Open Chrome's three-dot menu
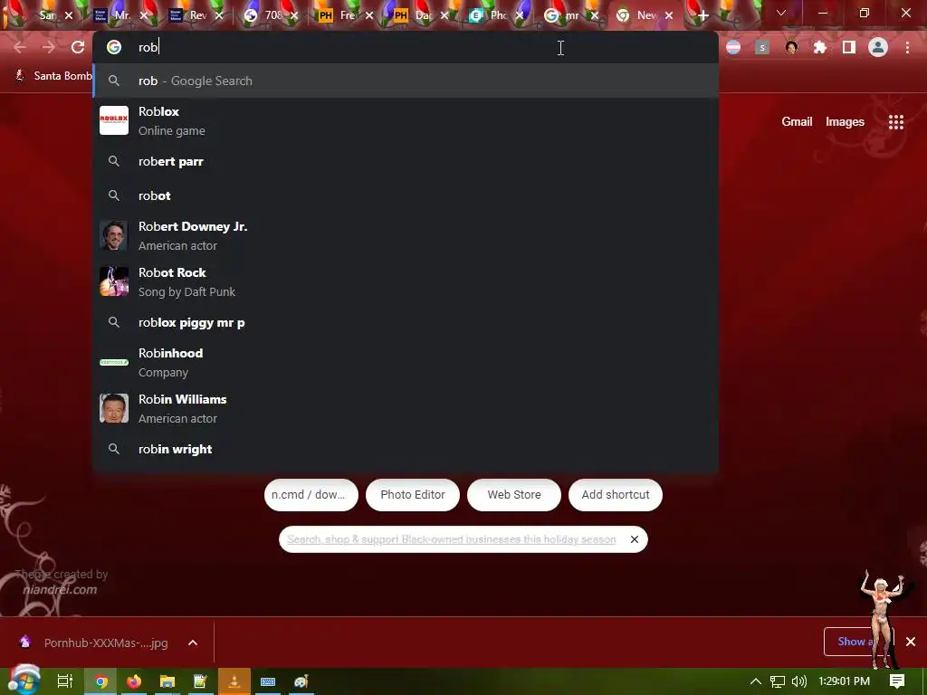Screen dimensions: 927x695 [907, 47]
